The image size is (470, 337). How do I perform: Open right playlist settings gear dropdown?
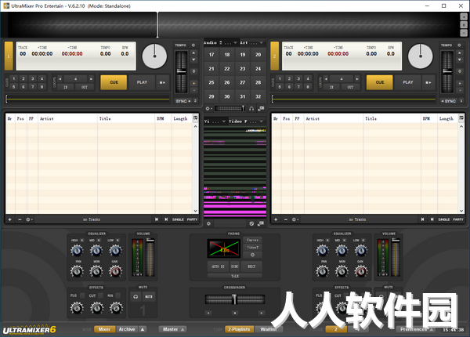(x=295, y=219)
